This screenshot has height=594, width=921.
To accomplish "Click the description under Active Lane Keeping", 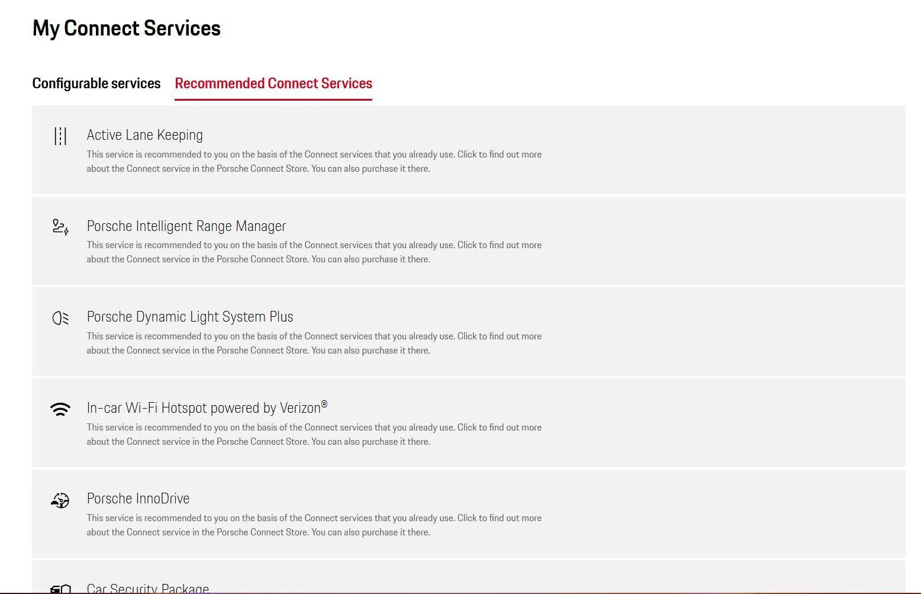I will (314, 162).
